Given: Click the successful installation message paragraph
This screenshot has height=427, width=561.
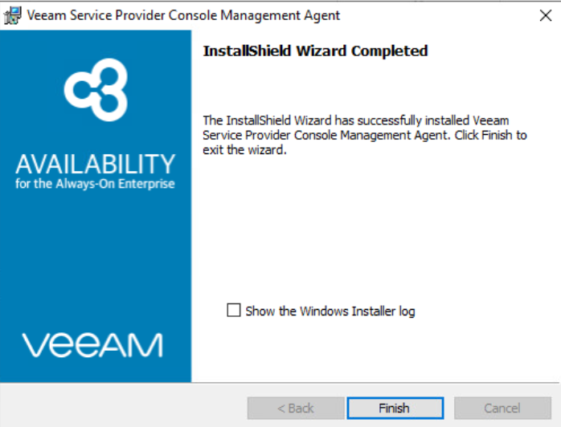Looking at the screenshot, I should [365, 135].
